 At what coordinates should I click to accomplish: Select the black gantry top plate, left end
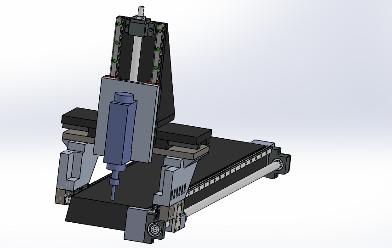point(79,116)
